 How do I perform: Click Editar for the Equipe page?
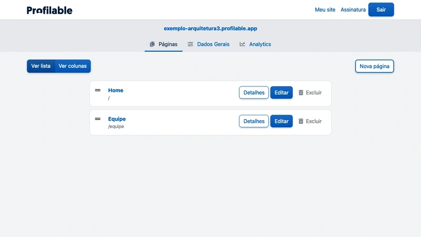coord(282,121)
